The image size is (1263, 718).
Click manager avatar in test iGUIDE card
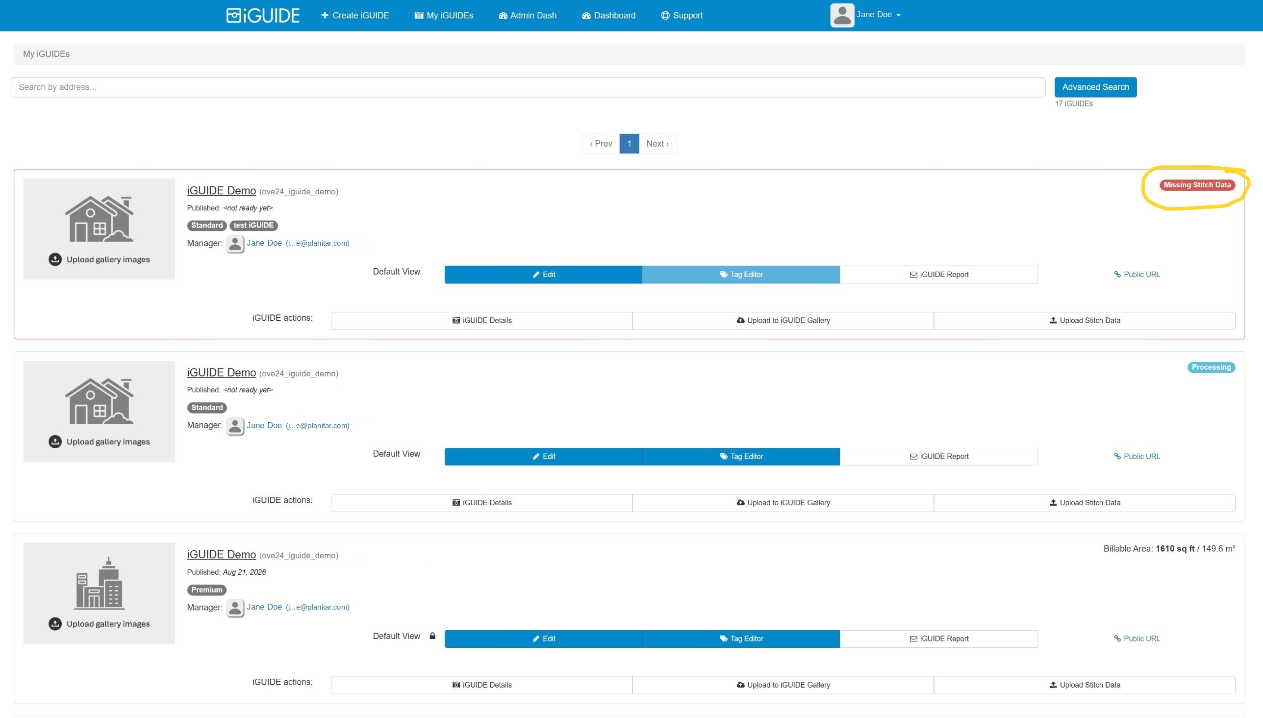[235, 244]
